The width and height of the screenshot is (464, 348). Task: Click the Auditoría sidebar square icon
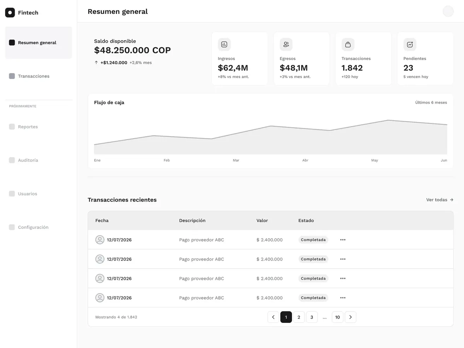[12, 160]
